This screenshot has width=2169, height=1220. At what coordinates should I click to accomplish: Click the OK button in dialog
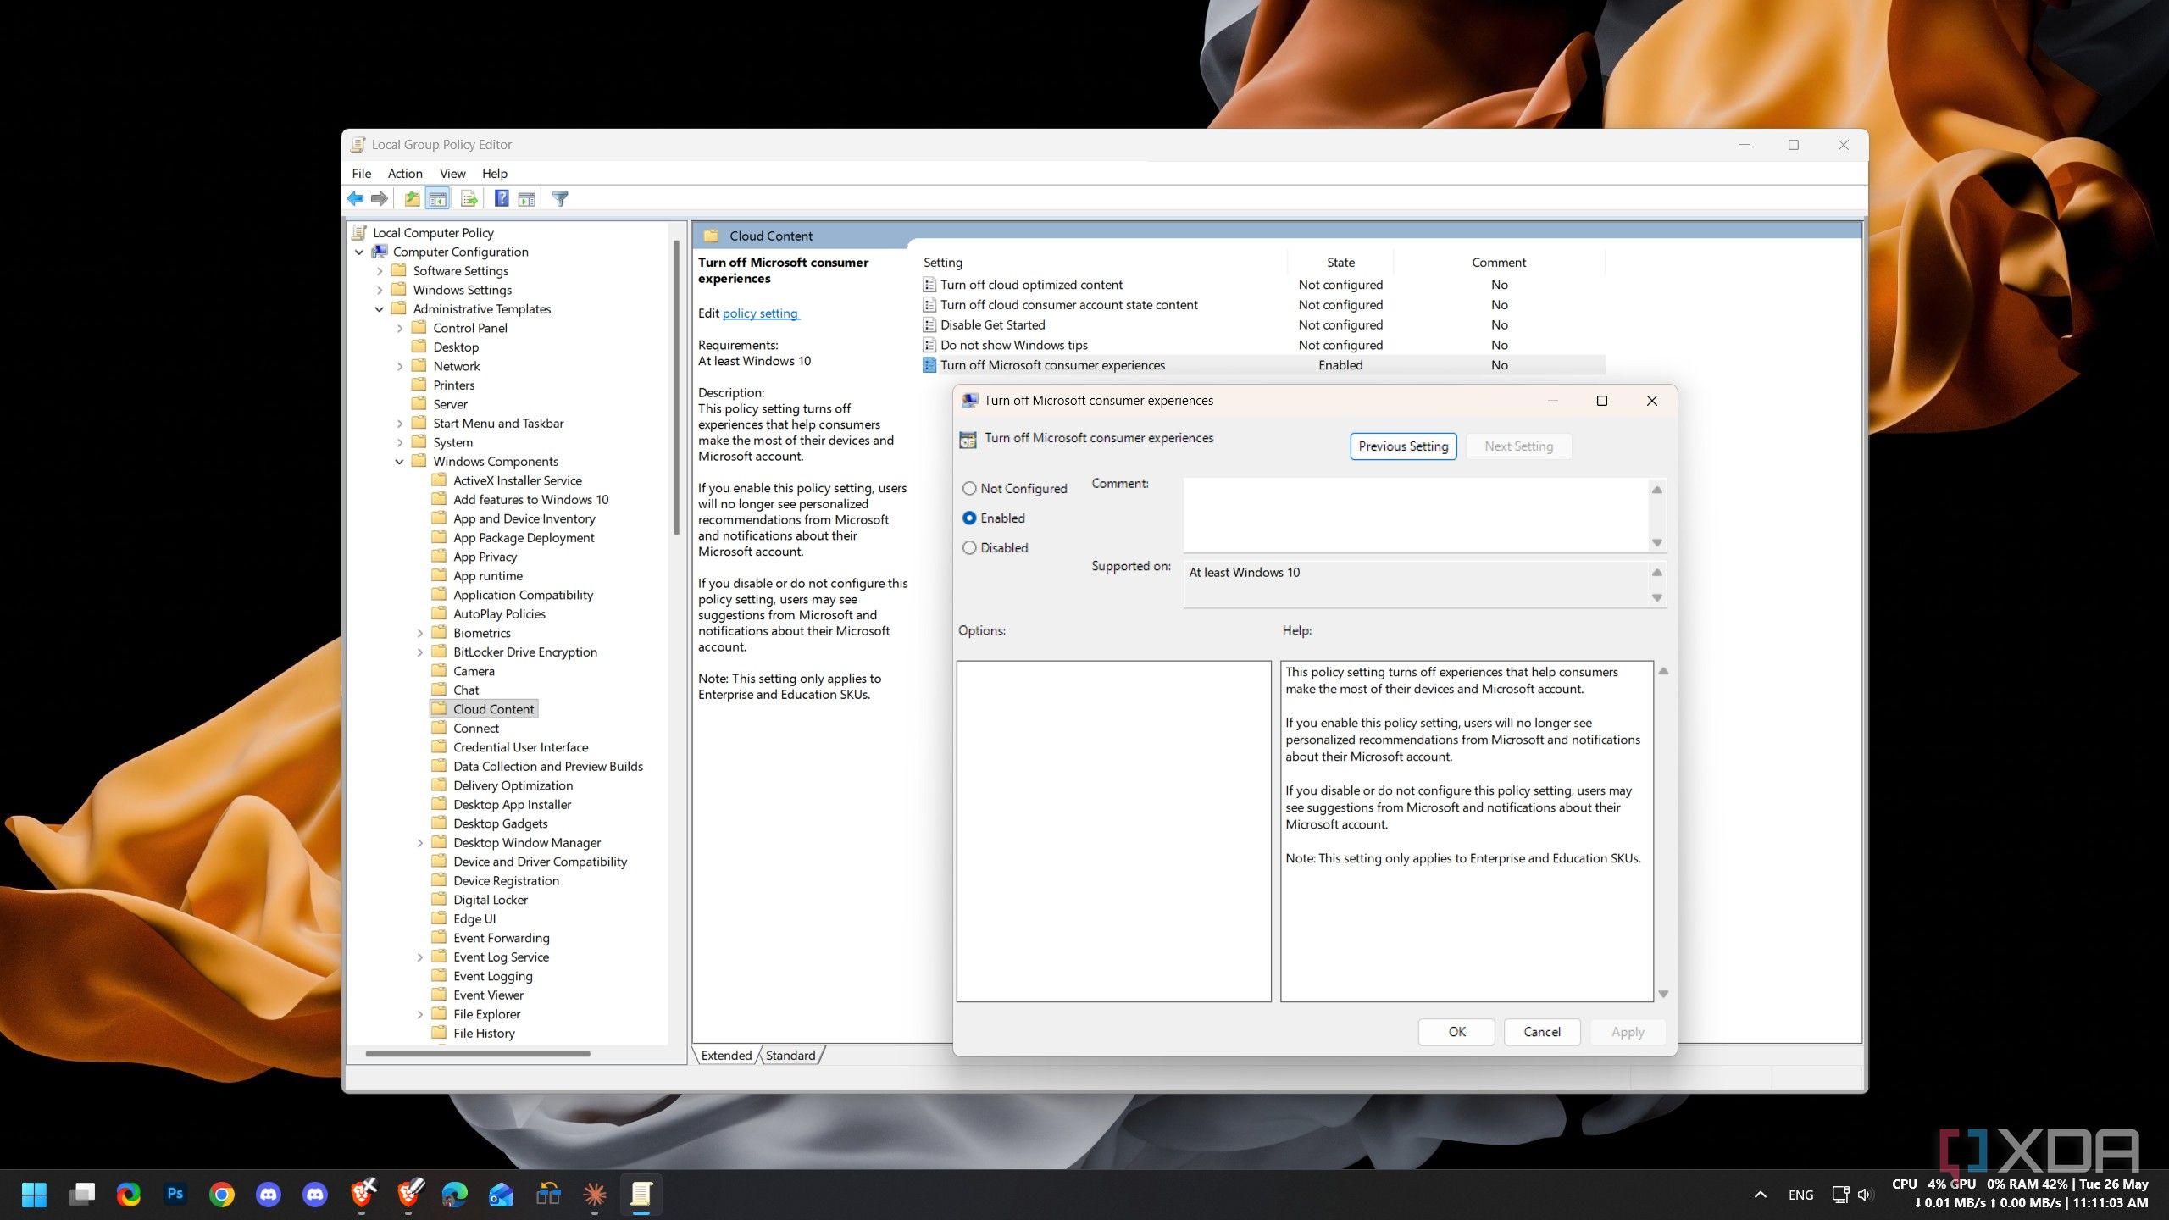(x=1456, y=1031)
